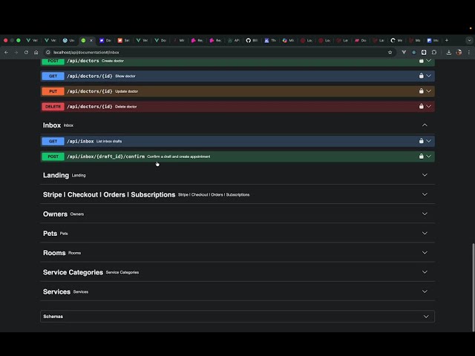Open the browser downloads icon
Screen dimensions: 475x356
tap(448, 53)
